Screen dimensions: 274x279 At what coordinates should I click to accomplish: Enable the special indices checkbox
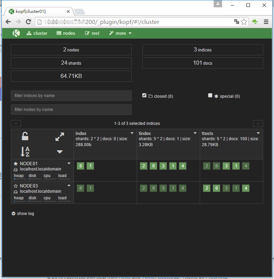pos(210,95)
